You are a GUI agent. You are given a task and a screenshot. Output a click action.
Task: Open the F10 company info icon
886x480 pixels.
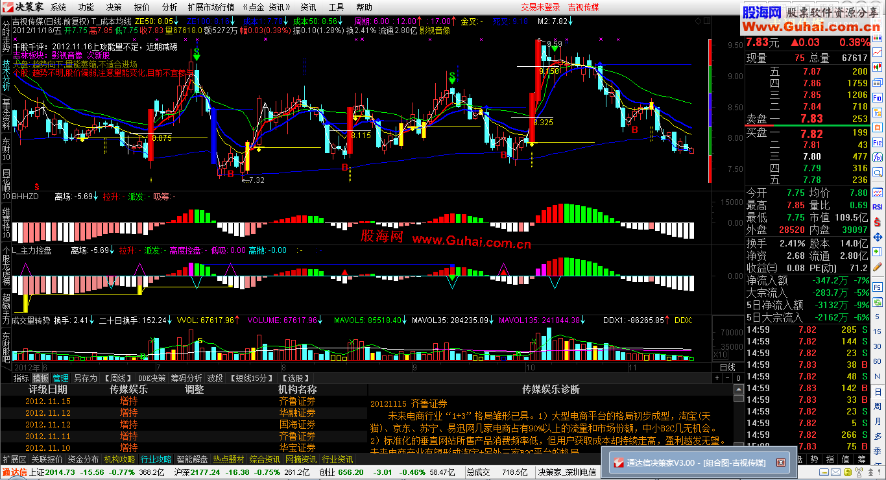pyautogui.click(x=878, y=97)
